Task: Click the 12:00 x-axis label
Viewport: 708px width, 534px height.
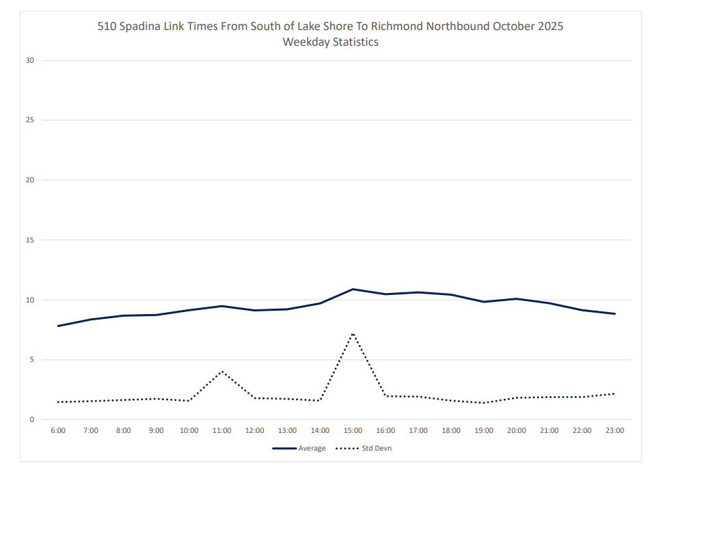Action: click(x=254, y=431)
